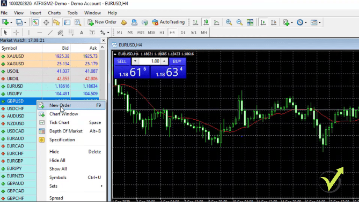The image size is (359, 202).
Task: Select the Cursor arrow tool
Action: [x=5, y=33]
